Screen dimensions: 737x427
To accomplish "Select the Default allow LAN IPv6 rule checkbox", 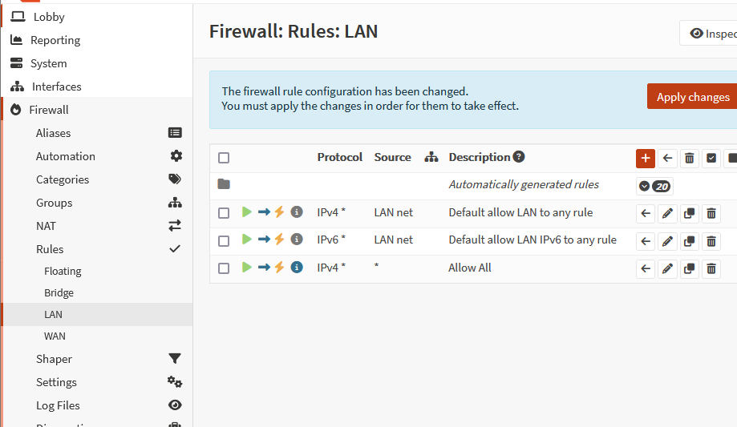I will coord(224,240).
